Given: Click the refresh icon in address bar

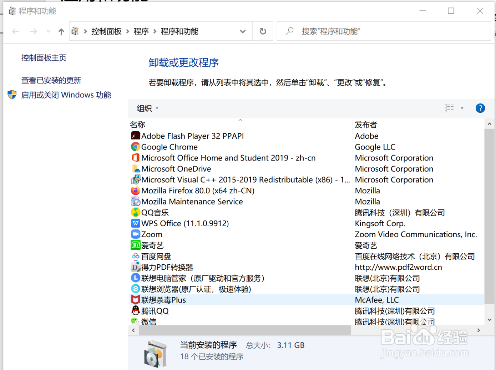Looking at the screenshot, I should (263, 31).
